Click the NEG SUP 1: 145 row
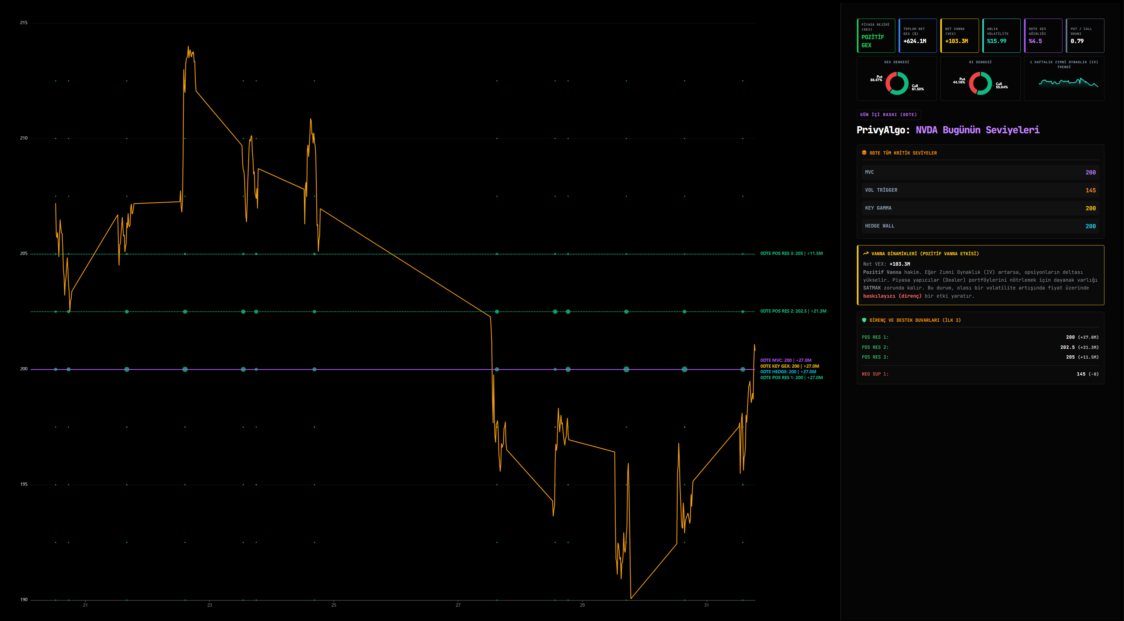This screenshot has width=1124, height=621. pyautogui.click(x=980, y=374)
